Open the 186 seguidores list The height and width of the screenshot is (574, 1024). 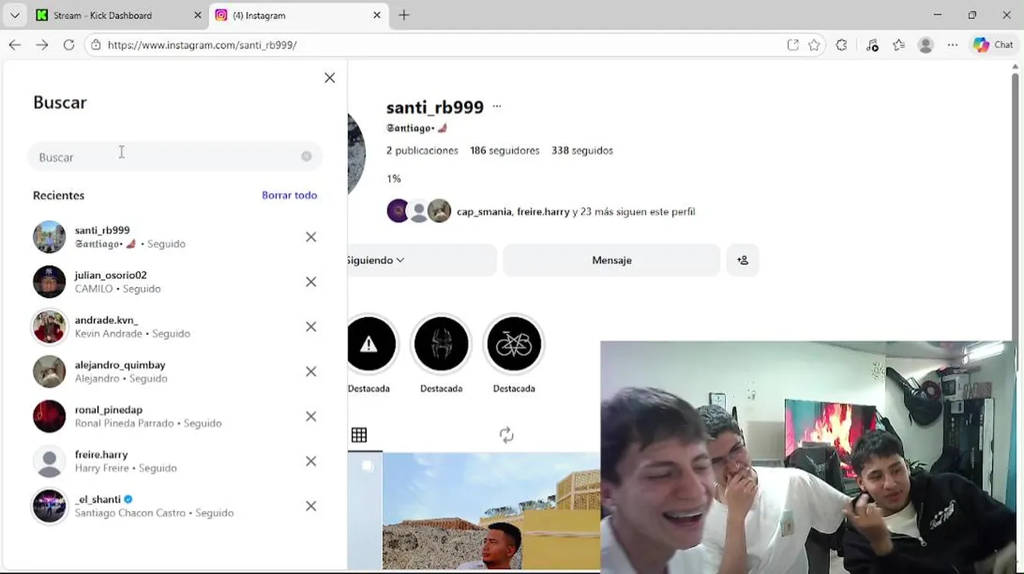coord(505,151)
